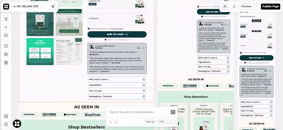The image size is (283, 130).
Task: Select the Loved by Pet Parents review card in desktop preview
Action: click(117, 58)
